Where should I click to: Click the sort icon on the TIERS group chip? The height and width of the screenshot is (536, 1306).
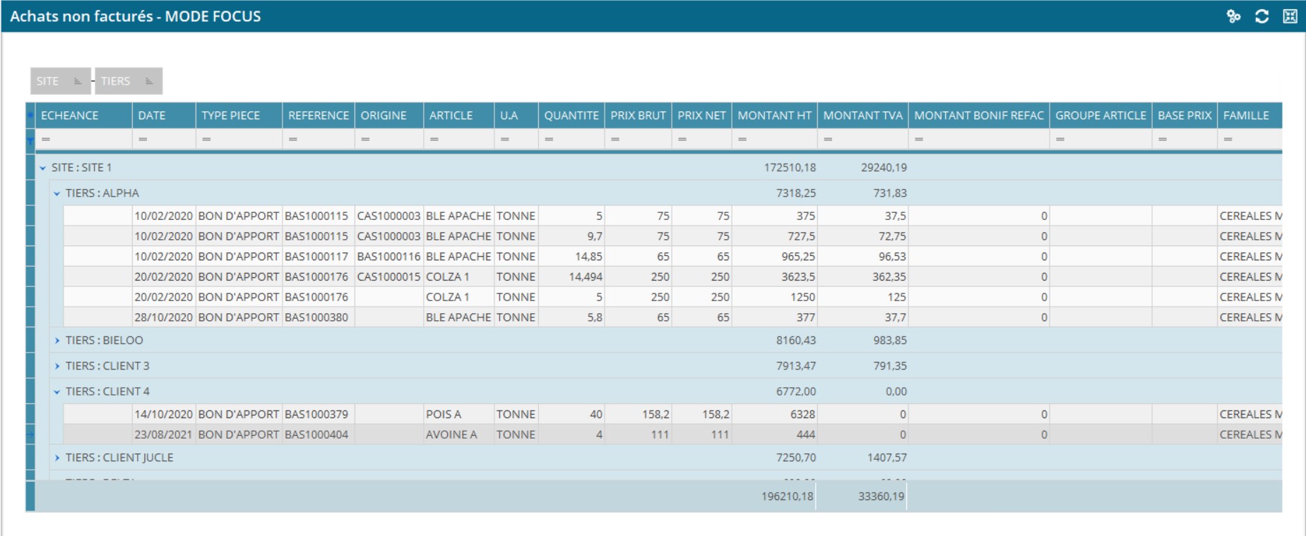coord(149,81)
